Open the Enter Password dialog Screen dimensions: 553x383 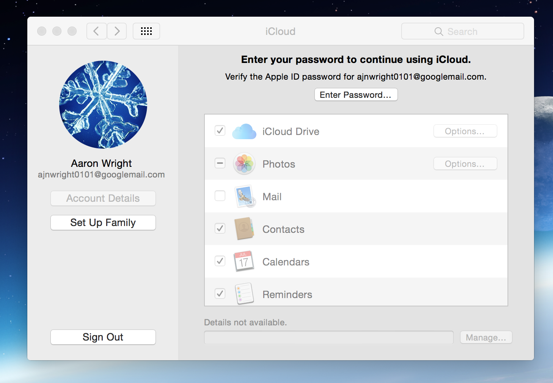pyautogui.click(x=356, y=95)
